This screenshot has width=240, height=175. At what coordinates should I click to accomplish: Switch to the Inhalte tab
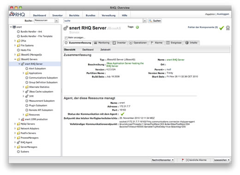[x=192, y=43]
